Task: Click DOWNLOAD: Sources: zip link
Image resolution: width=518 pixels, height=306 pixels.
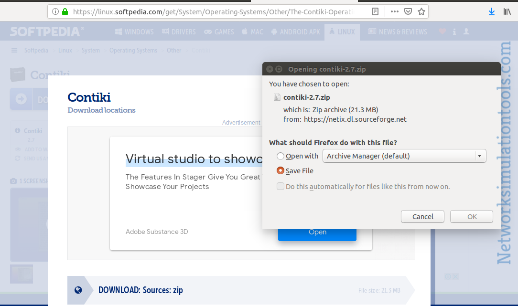Action: coord(140,290)
